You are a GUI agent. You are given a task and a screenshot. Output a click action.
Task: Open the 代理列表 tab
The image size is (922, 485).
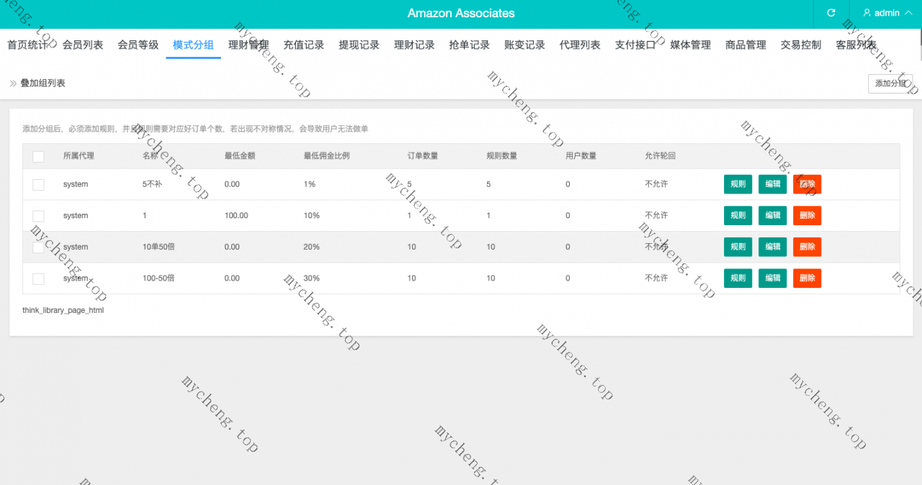coord(580,45)
